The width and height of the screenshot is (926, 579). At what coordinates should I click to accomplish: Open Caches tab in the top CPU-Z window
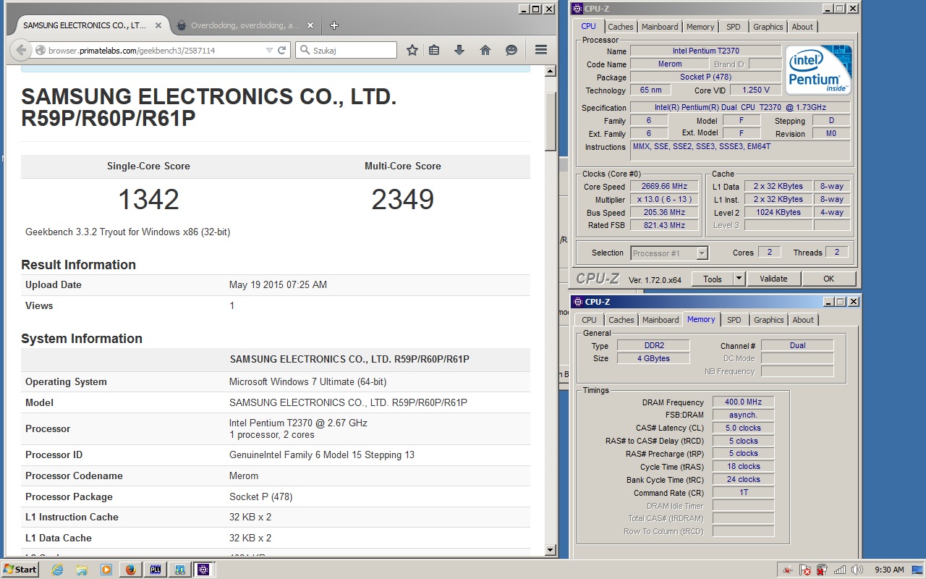tap(621, 27)
